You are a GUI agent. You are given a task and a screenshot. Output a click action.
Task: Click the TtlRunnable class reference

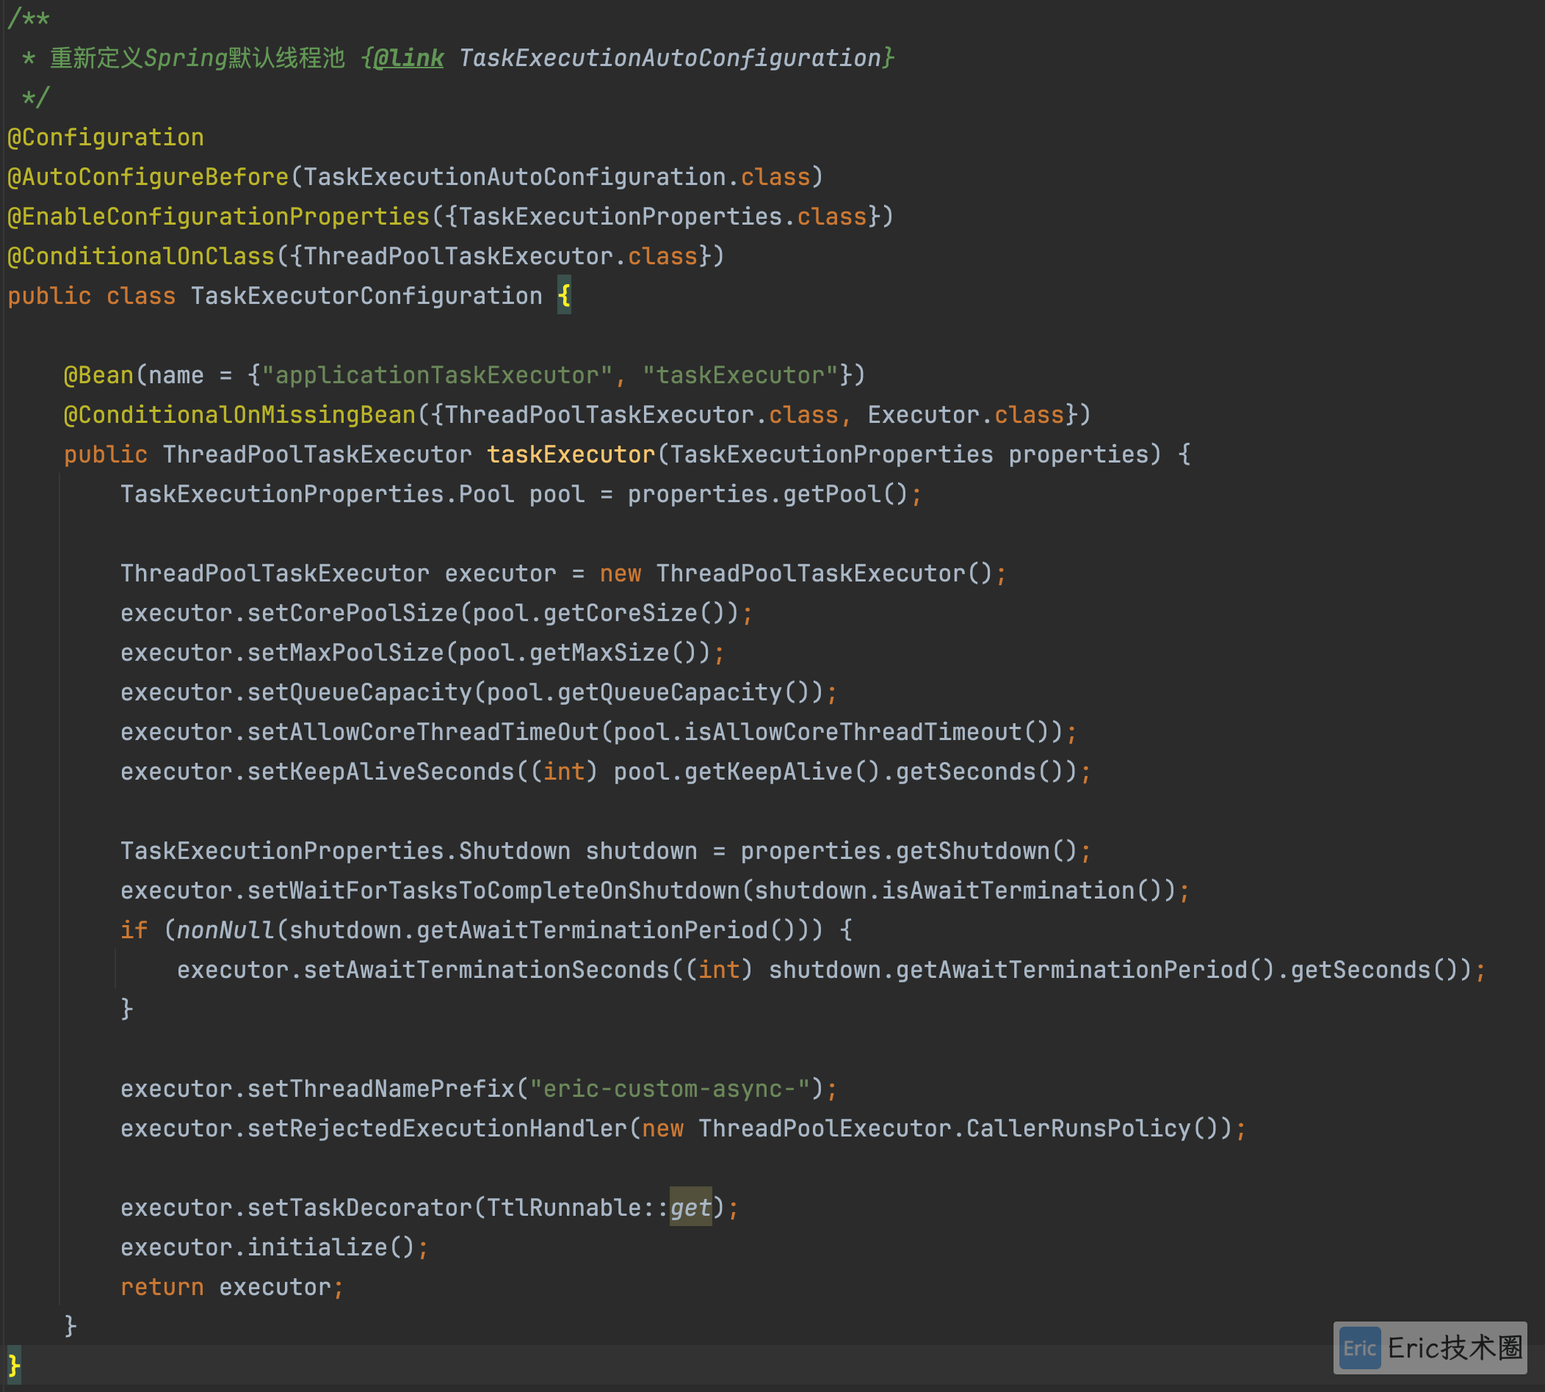[565, 1208]
